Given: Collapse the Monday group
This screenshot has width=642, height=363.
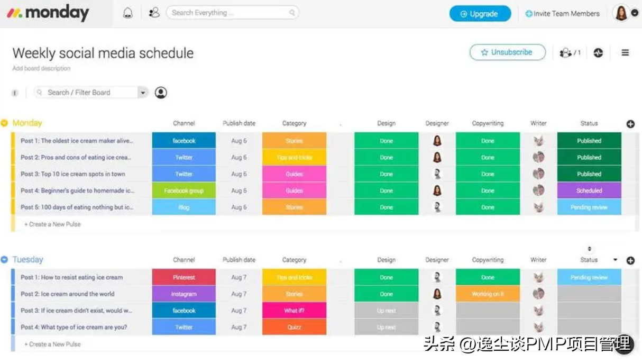Looking at the screenshot, I should coord(5,123).
